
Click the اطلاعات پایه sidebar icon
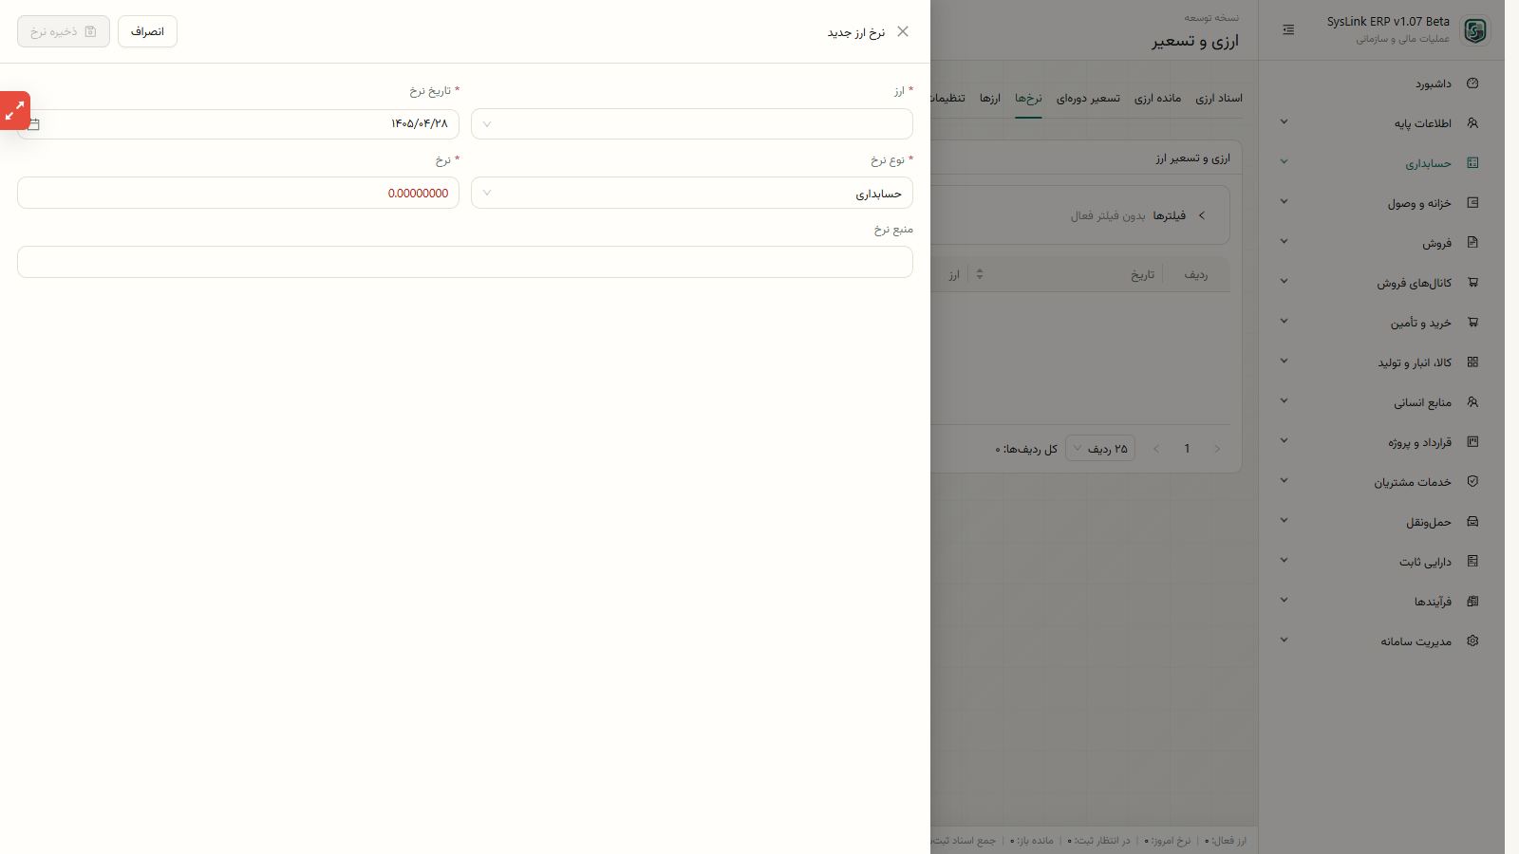(x=1472, y=123)
